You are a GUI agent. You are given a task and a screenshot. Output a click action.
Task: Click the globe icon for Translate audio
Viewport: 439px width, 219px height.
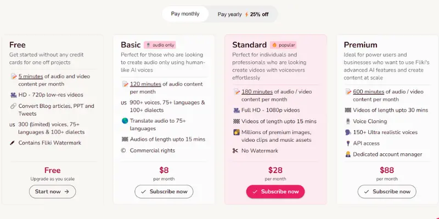tap(125, 121)
